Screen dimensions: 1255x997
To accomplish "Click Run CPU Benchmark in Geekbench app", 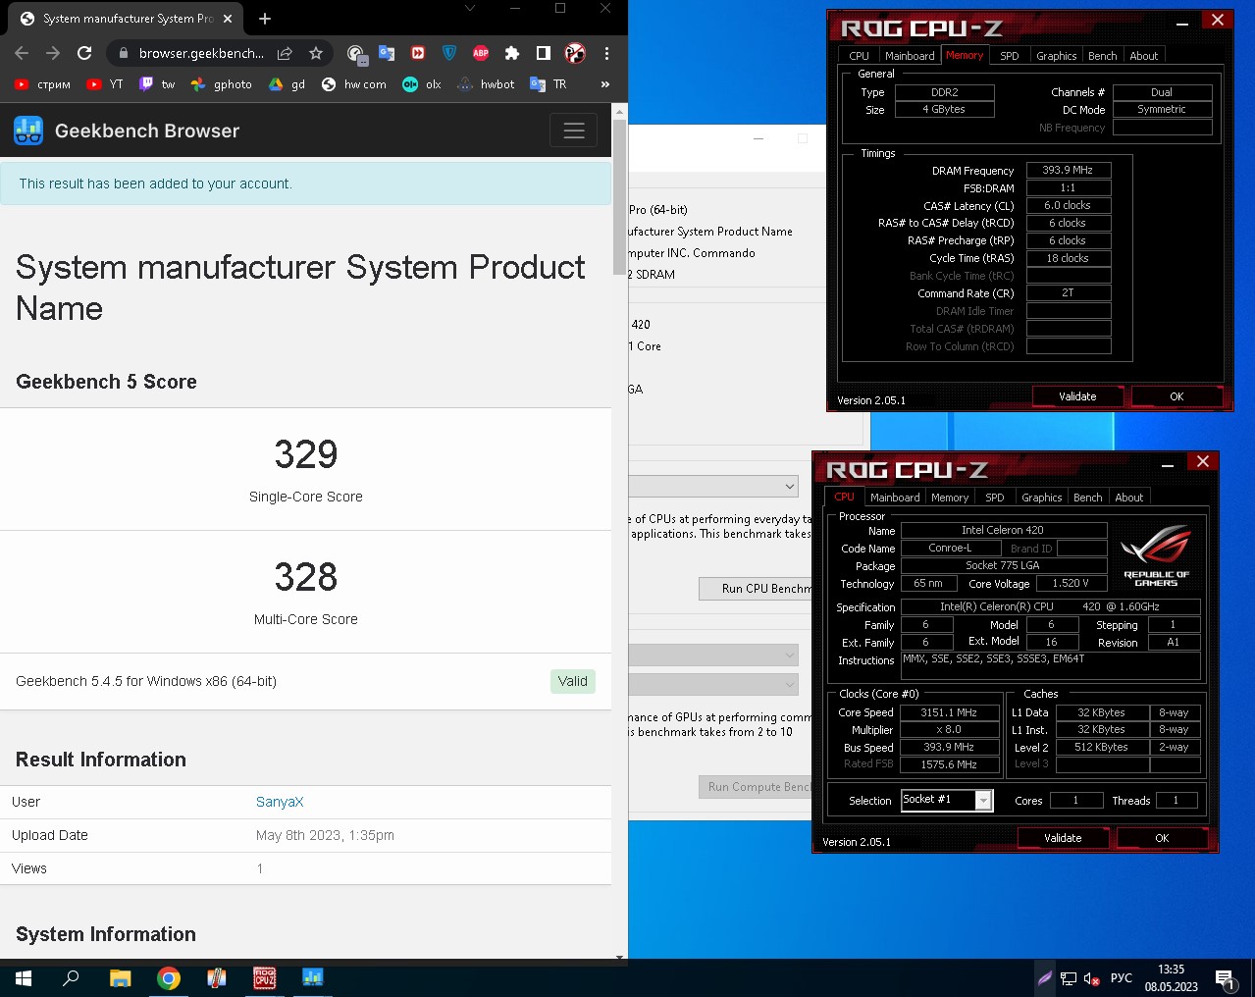I will [756, 589].
